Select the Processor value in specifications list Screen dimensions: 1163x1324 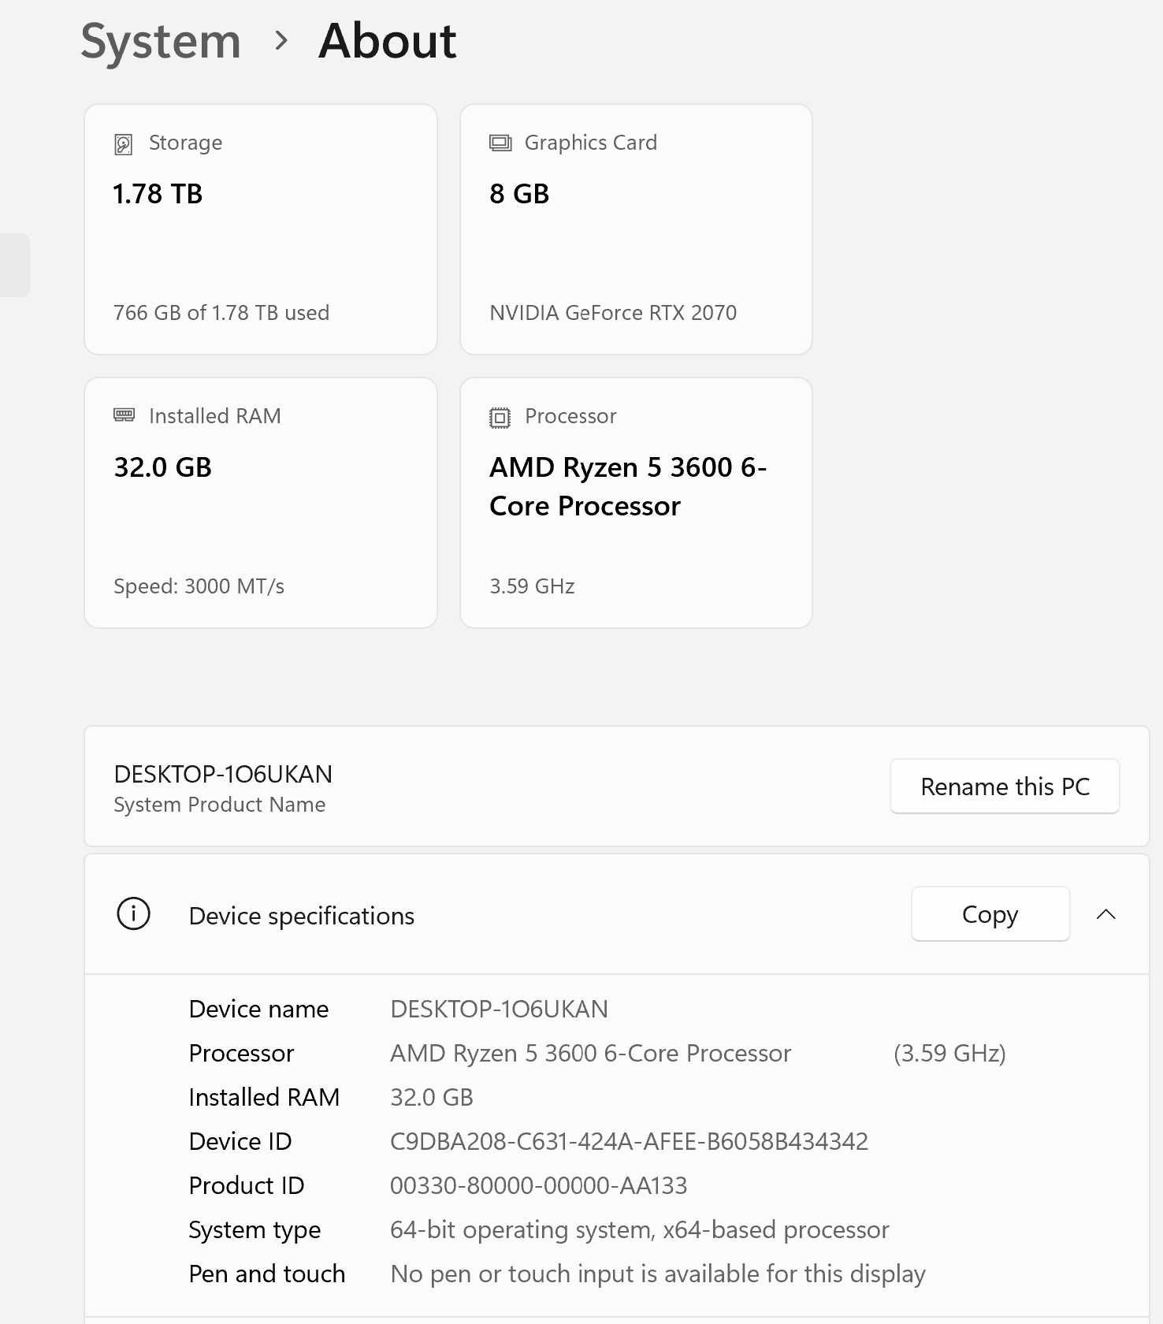(x=590, y=1053)
